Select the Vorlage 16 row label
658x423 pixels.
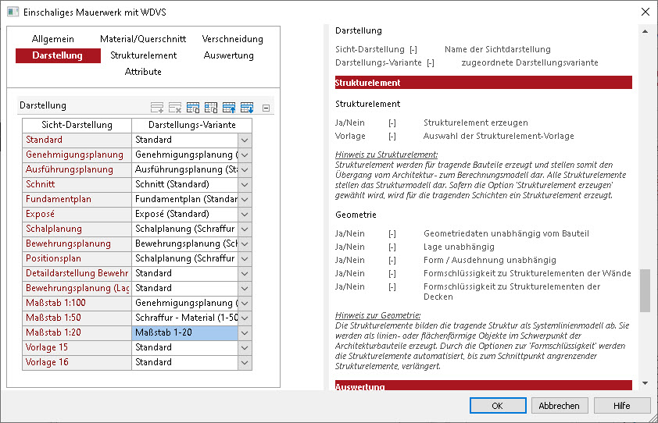[x=77, y=362]
